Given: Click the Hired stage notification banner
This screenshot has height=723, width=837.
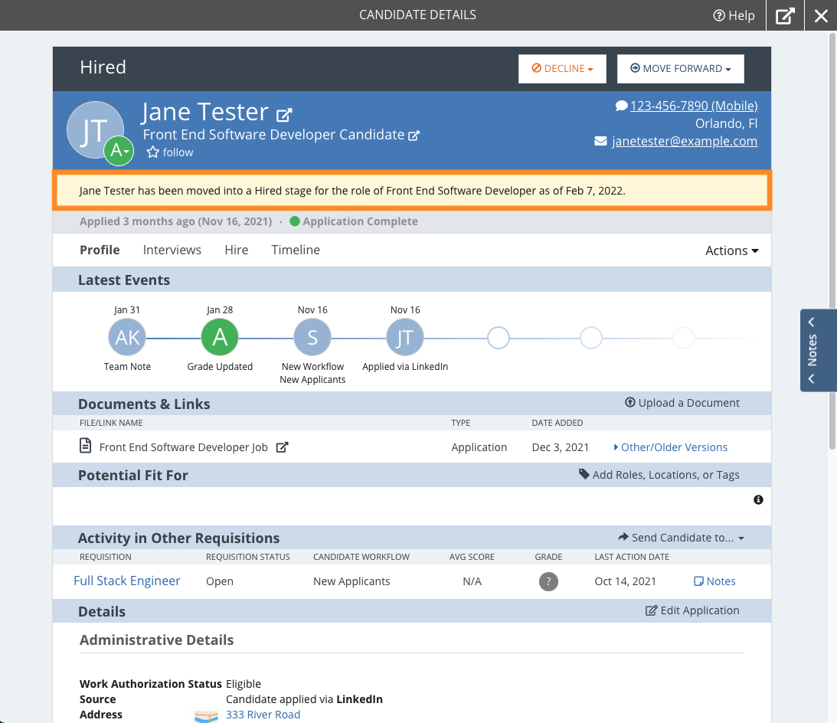Looking at the screenshot, I should (411, 191).
